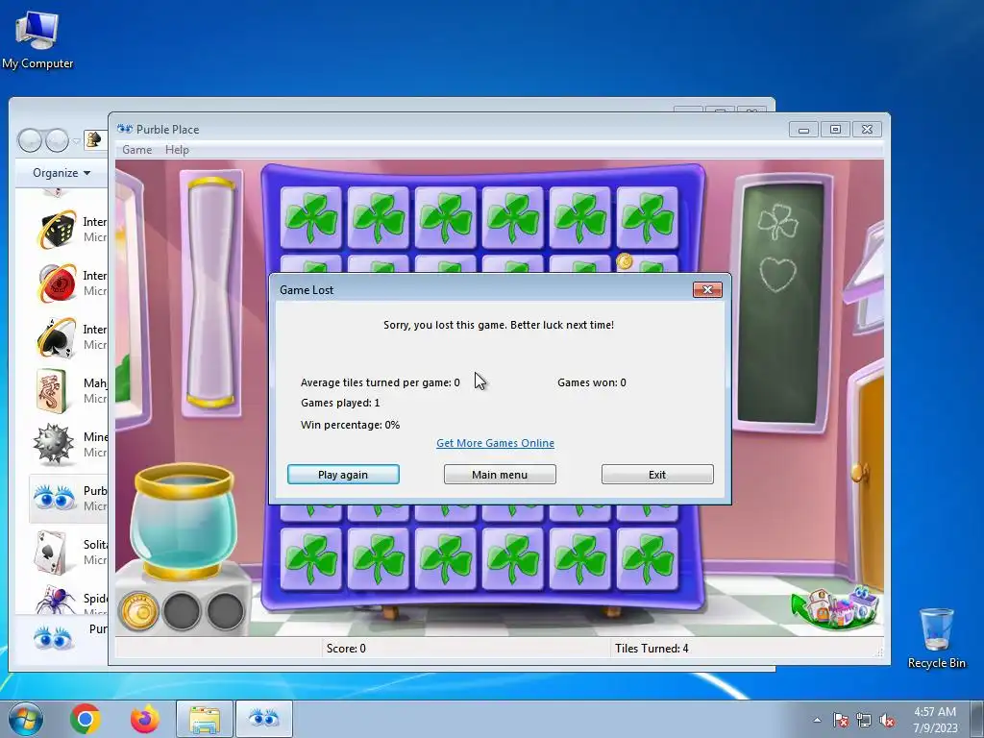This screenshot has height=738, width=984.
Task: Select the Purble Place eyes icon in Explorer list
Action: (54, 499)
